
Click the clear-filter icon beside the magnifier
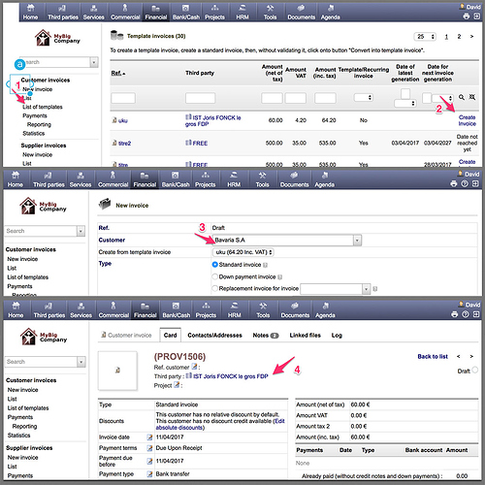pyautogui.click(x=472, y=97)
